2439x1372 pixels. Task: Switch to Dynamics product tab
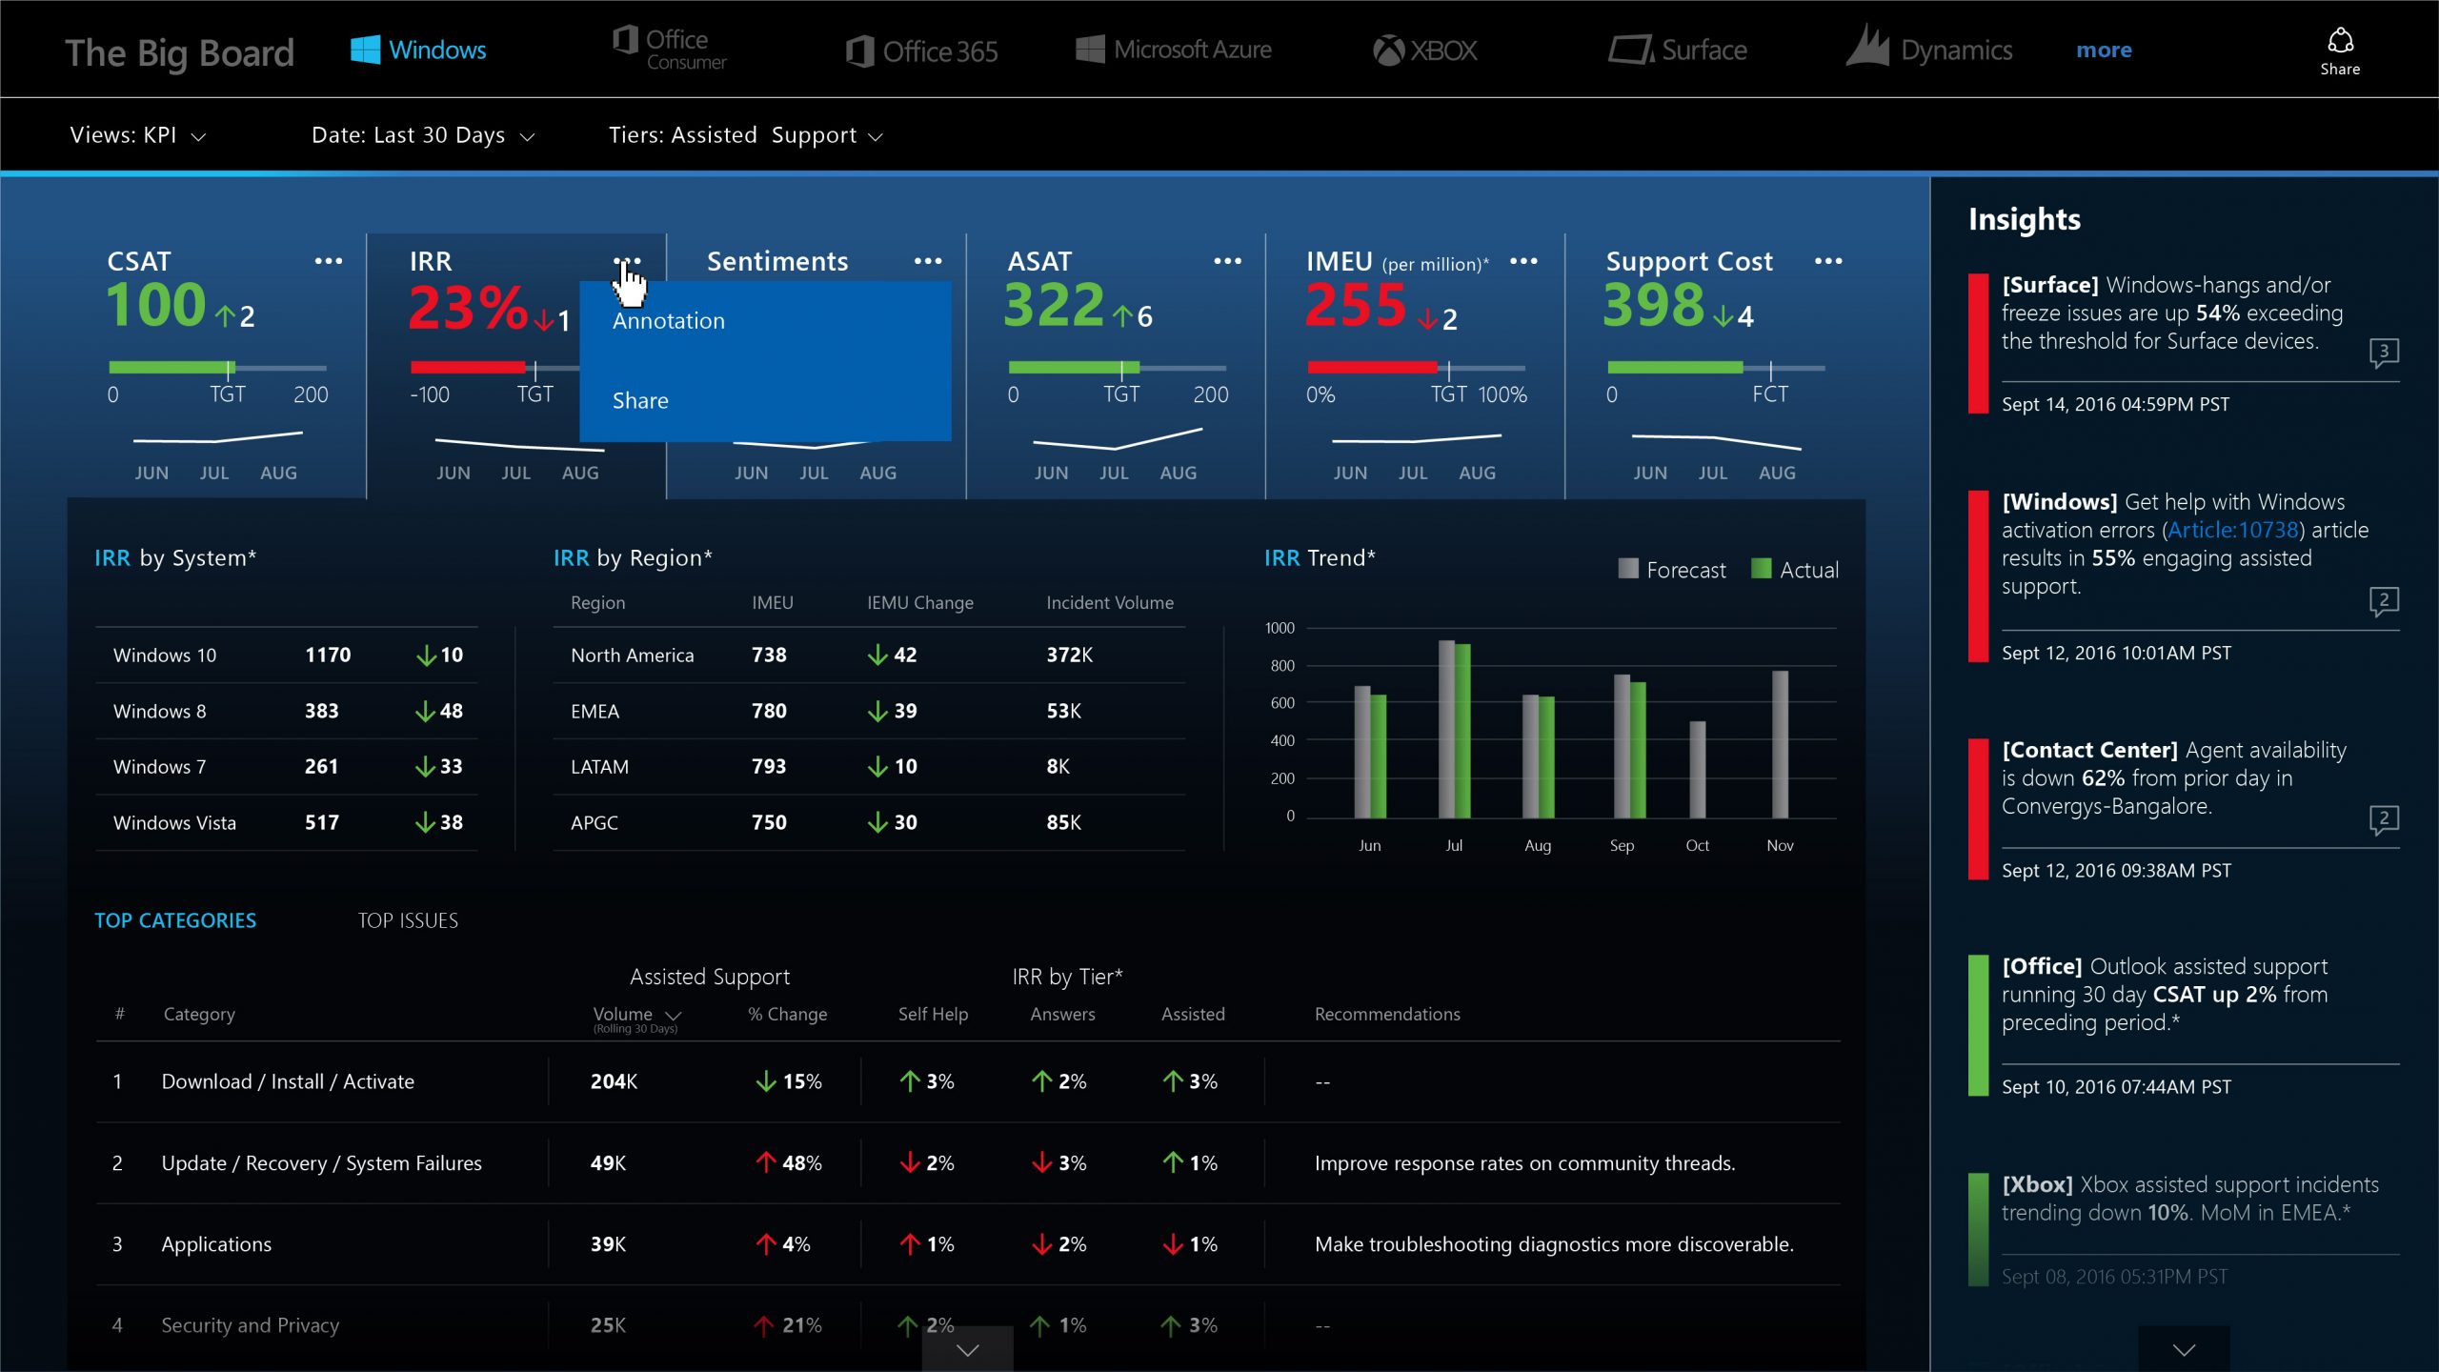pyautogui.click(x=1928, y=48)
